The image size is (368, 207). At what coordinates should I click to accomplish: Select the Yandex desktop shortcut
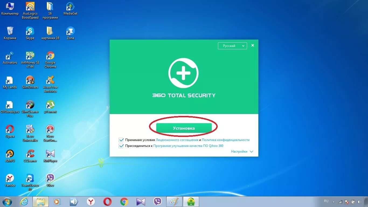pyautogui.click(x=10, y=180)
